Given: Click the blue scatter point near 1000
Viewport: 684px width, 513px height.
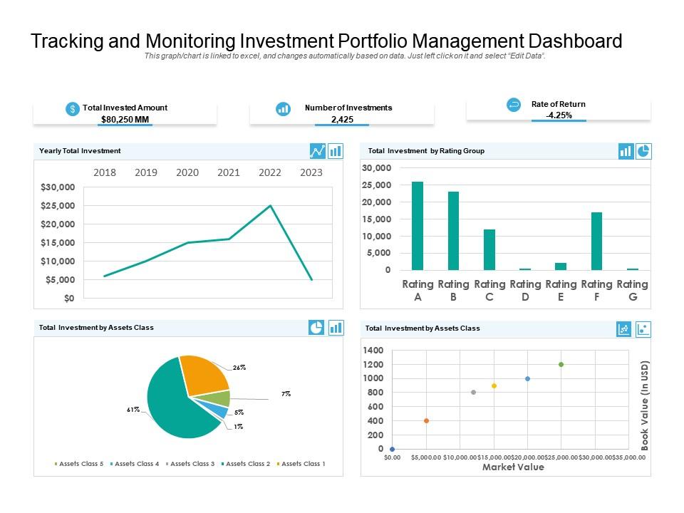Looking at the screenshot, I should tap(527, 378).
